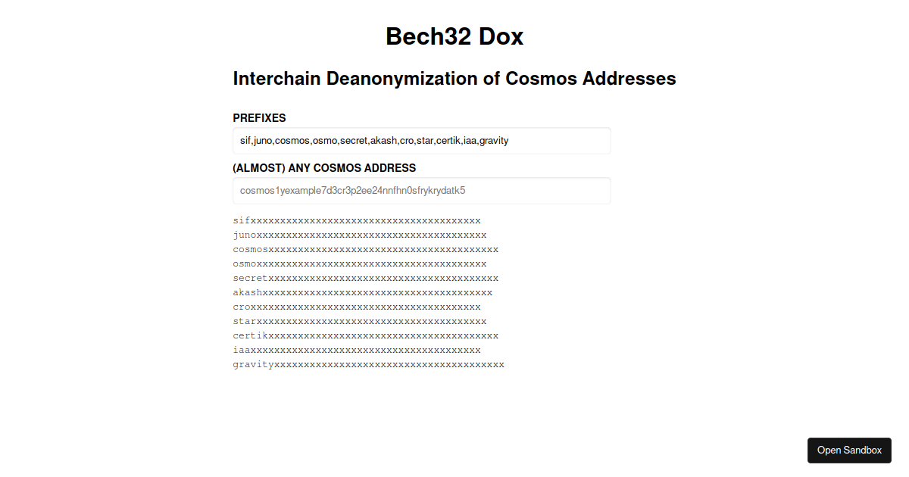Click the certik address line
909x477 pixels.
tap(365, 335)
